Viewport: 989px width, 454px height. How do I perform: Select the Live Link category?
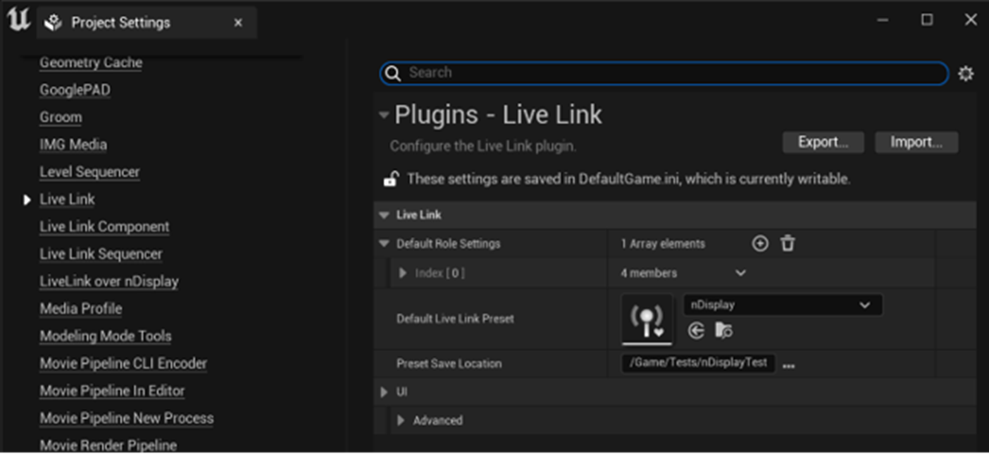pos(67,199)
